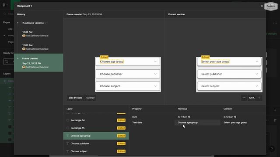Click avatar in the Frame created entry
This screenshot has height=157, width=280.
click(24, 67)
